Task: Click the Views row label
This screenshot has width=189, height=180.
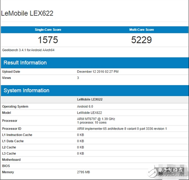Action: [7, 78]
